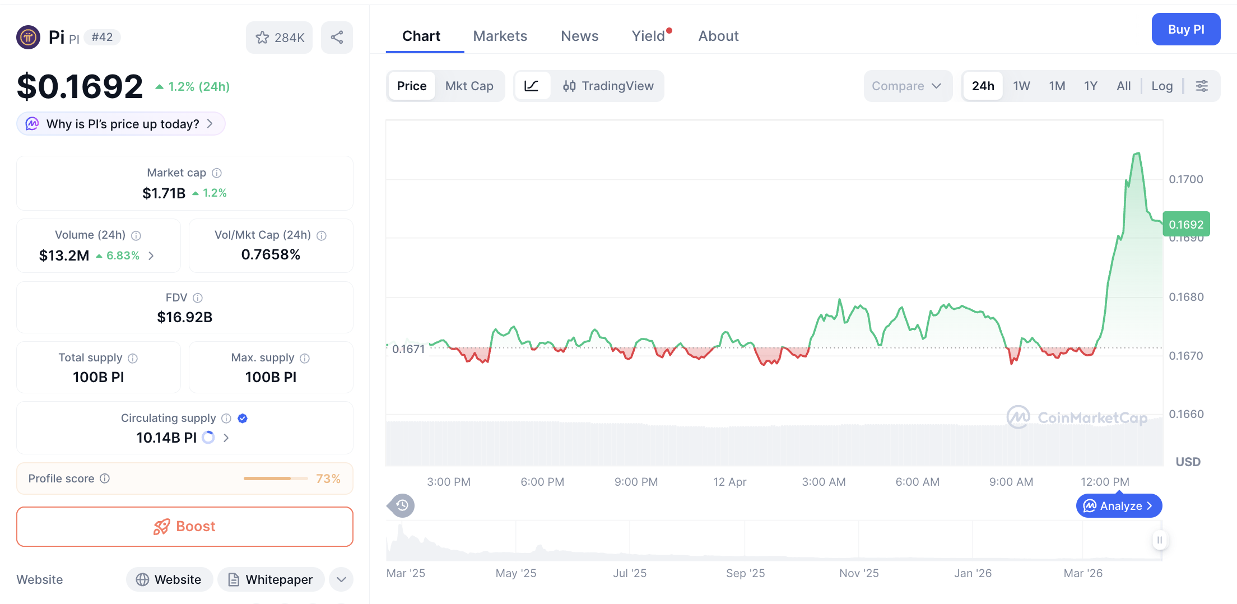1237x604 pixels.
Task: Click the chart history clock icon
Action: click(402, 505)
